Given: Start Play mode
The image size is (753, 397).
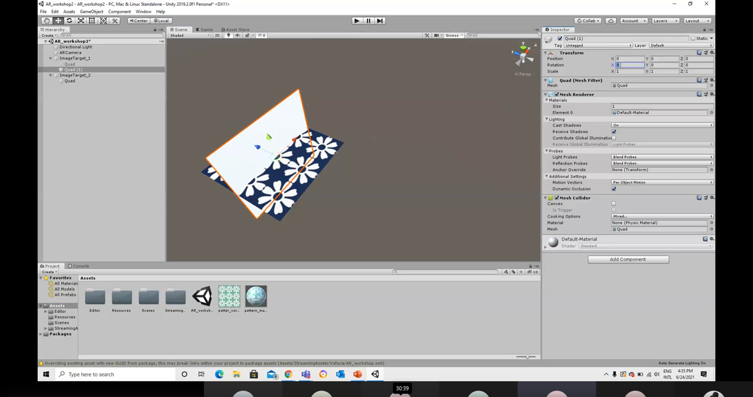Looking at the screenshot, I should coord(356,21).
